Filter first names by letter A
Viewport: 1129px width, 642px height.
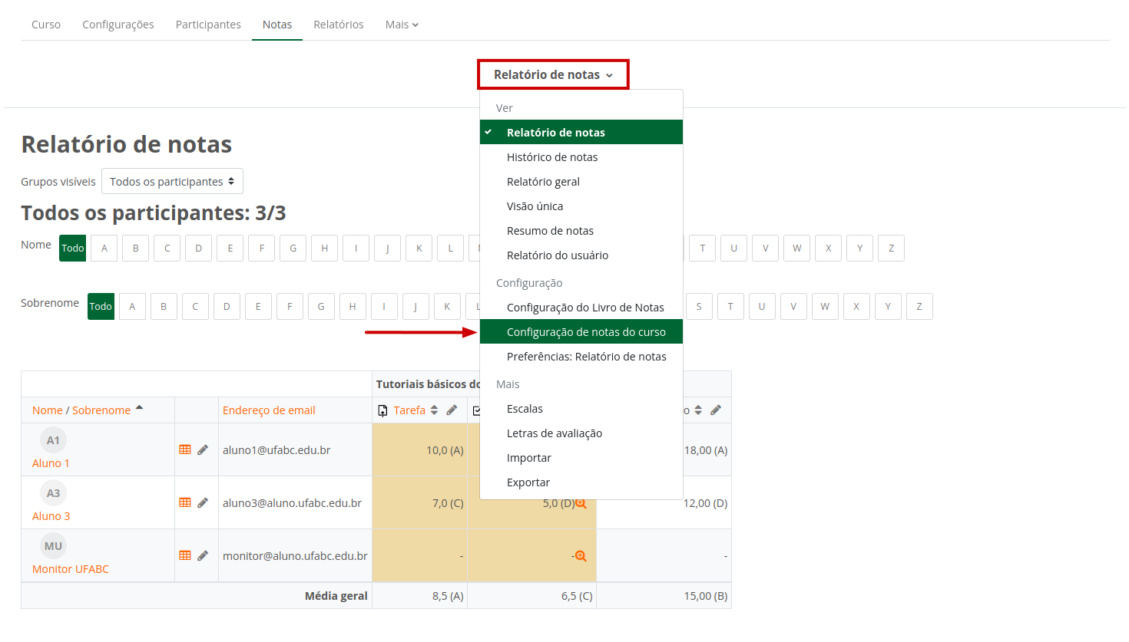click(x=104, y=248)
